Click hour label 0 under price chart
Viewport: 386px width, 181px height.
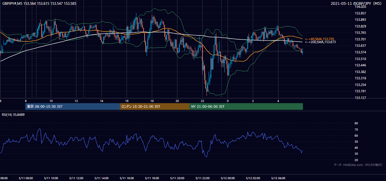tap(228, 101)
